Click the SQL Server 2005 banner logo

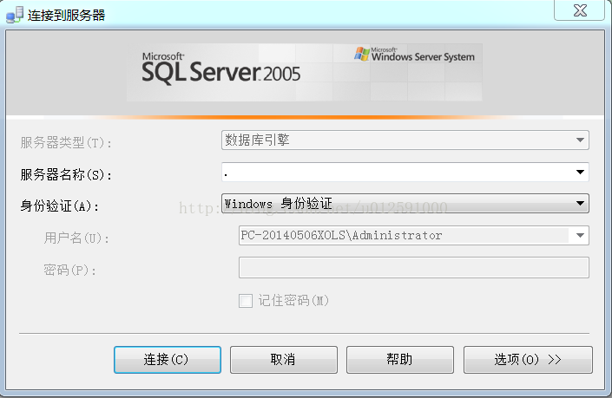220,69
